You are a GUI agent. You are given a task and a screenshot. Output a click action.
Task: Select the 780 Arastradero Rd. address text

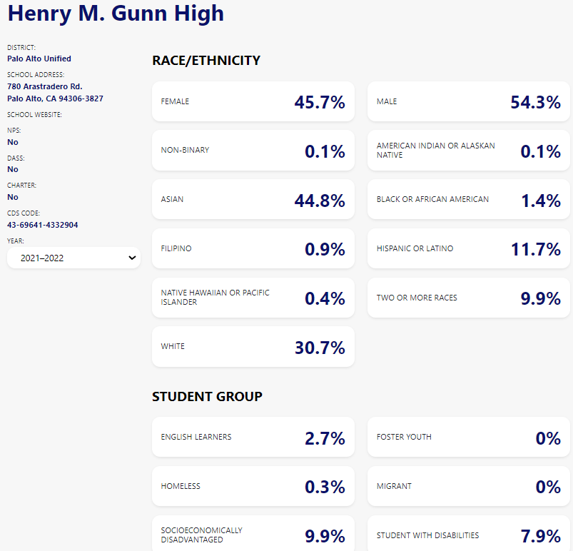(44, 86)
